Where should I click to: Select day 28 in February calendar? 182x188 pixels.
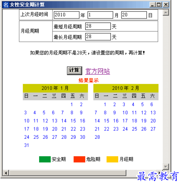97,137
